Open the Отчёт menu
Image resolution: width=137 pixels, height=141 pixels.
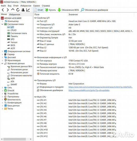(16, 6)
